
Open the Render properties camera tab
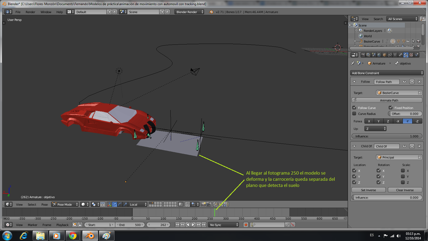point(363,55)
